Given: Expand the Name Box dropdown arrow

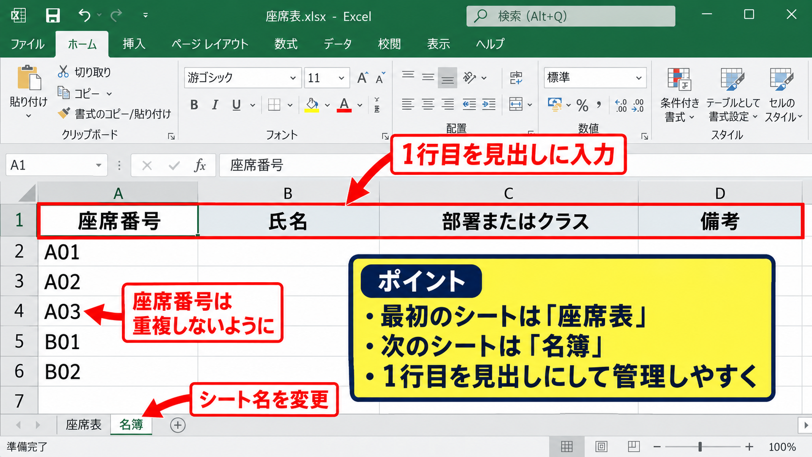Looking at the screenshot, I should tap(99, 166).
